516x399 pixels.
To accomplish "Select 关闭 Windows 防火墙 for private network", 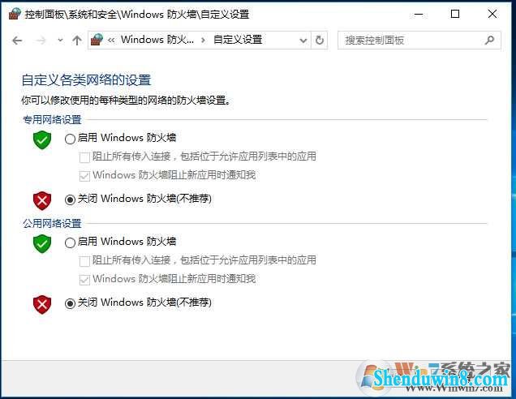I will coord(70,199).
